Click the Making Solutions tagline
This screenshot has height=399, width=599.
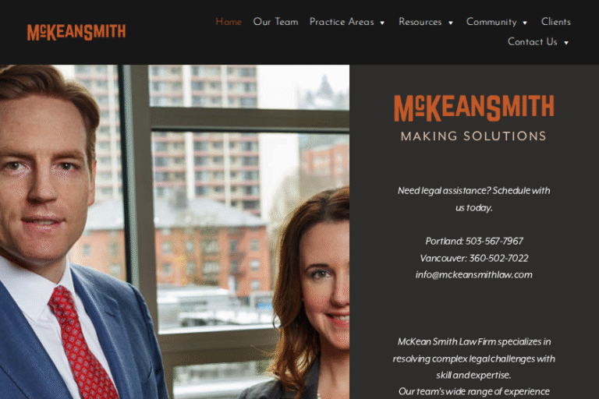[x=473, y=136]
